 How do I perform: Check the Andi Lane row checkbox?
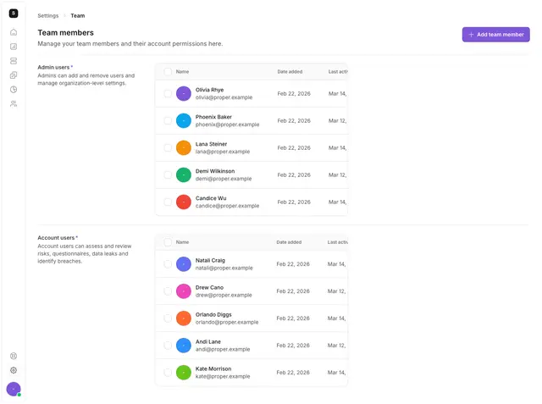168,346
